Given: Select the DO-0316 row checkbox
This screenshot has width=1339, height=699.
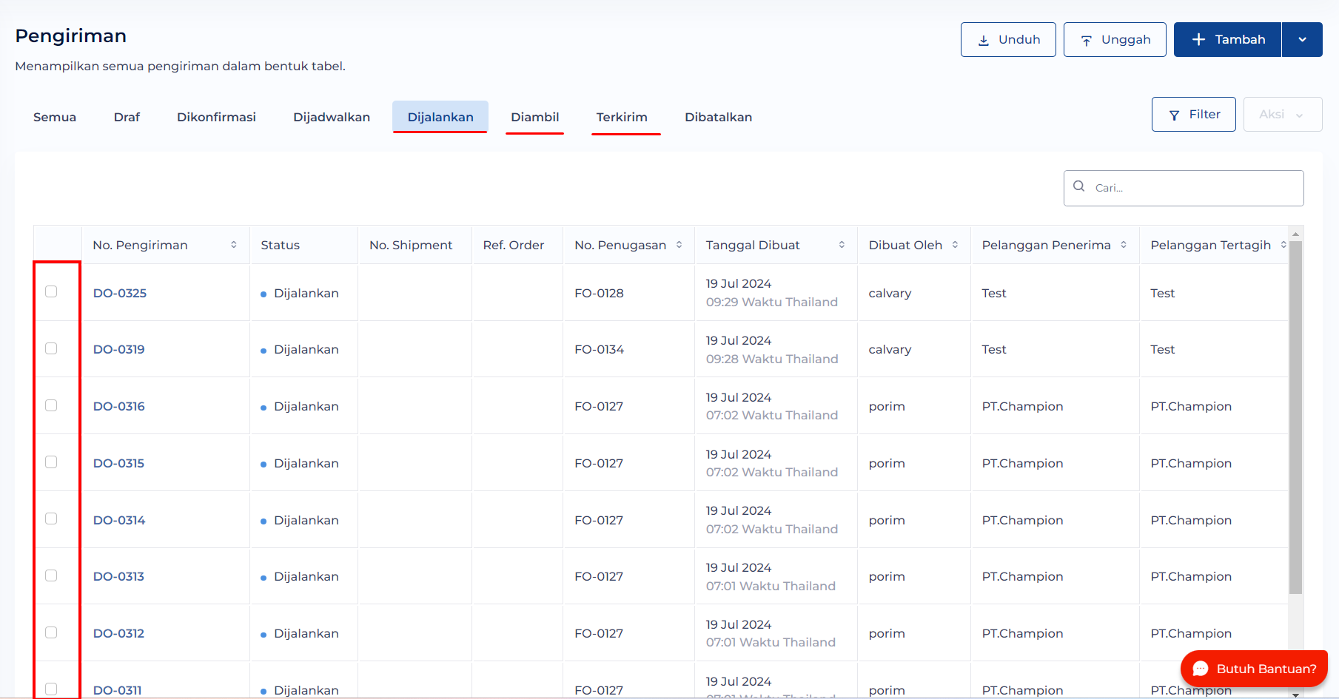Looking at the screenshot, I should (51, 405).
